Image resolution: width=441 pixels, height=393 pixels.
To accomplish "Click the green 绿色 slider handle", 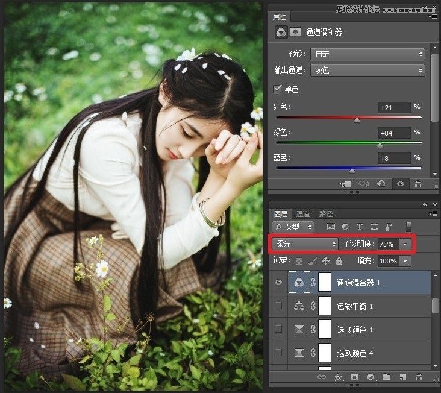I will (380, 145).
